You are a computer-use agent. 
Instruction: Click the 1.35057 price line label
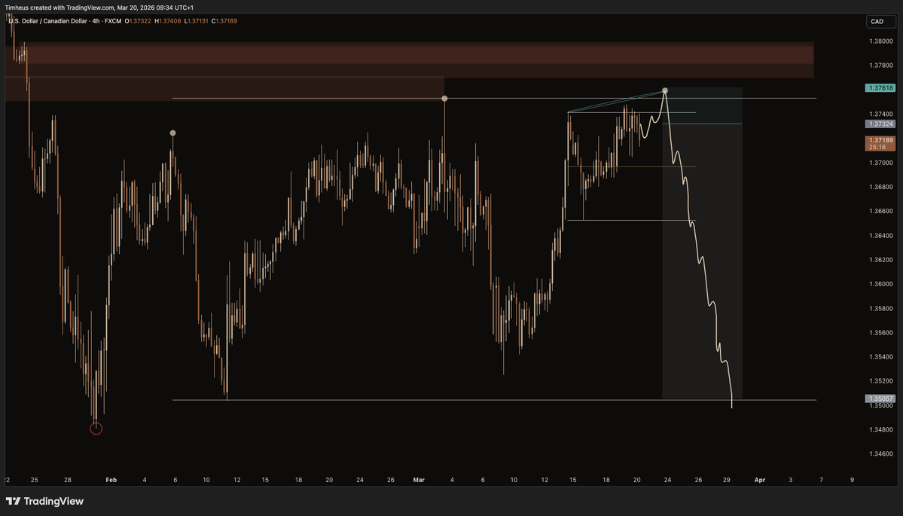(880, 398)
